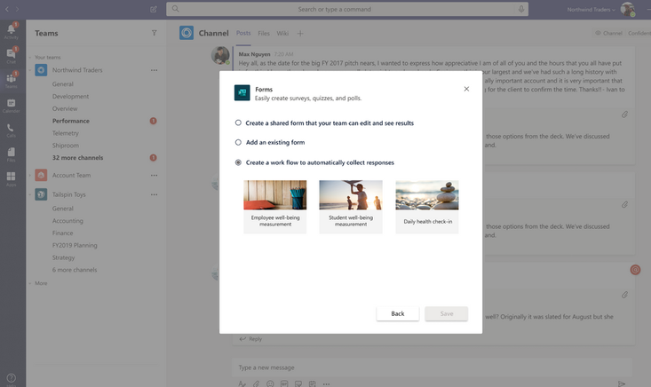Screen dimensions: 651x387
Task: Switch to the Wiki tab
Action: click(x=282, y=33)
